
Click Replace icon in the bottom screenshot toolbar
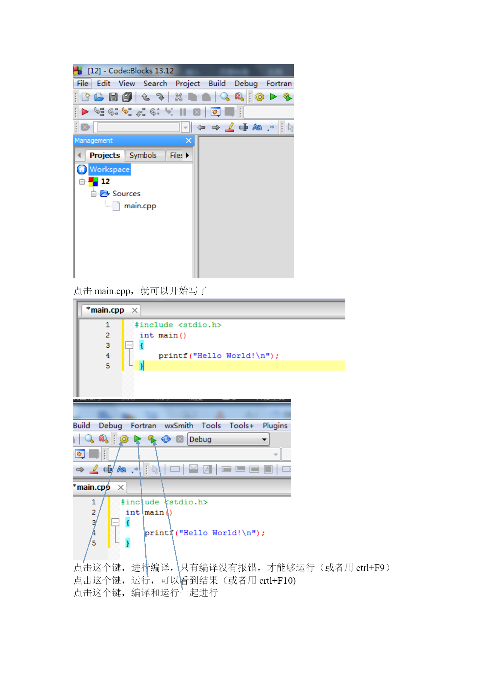pyautogui.click(x=103, y=439)
